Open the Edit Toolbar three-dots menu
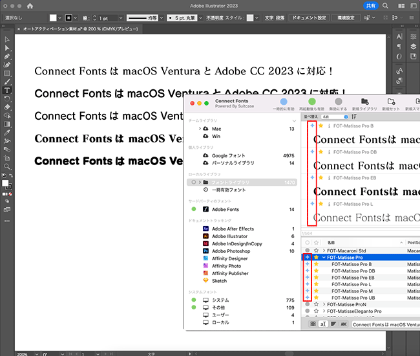This screenshot has height=356, width=420. (7, 221)
